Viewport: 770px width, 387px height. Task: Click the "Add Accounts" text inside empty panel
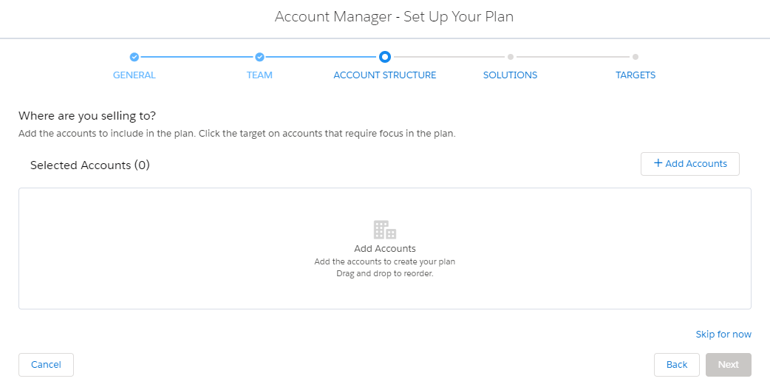pos(385,249)
